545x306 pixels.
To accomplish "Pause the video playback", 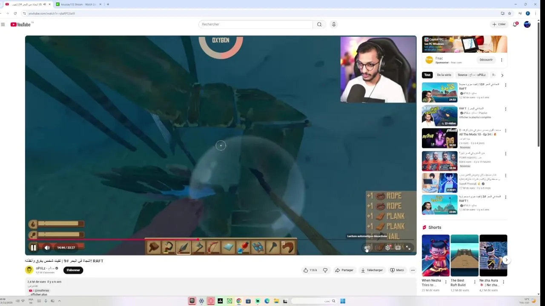I will 33,248.
